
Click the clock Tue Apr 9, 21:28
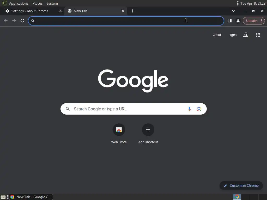tap(253, 3)
